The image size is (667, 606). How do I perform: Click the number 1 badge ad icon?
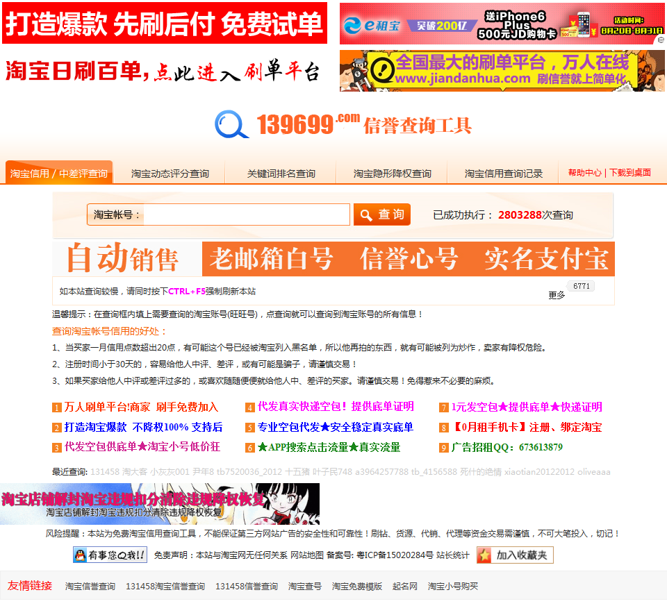coord(57,407)
